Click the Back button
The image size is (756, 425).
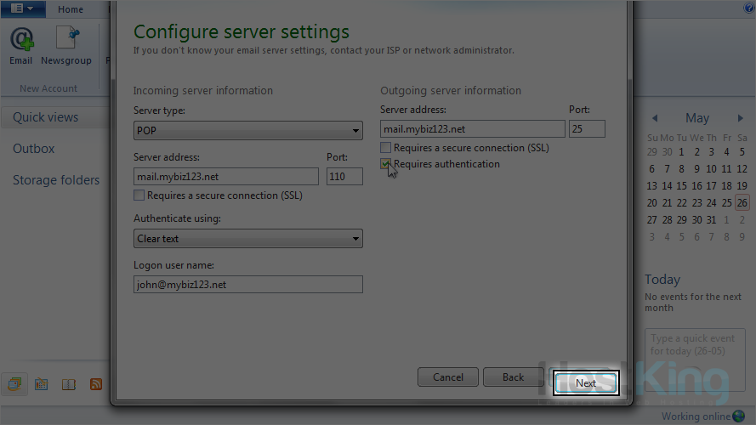point(513,377)
